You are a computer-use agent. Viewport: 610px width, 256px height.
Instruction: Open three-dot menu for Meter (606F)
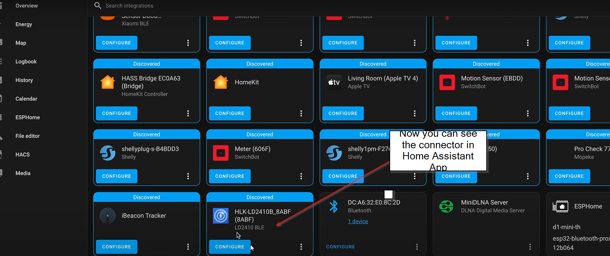pos(301,176)
